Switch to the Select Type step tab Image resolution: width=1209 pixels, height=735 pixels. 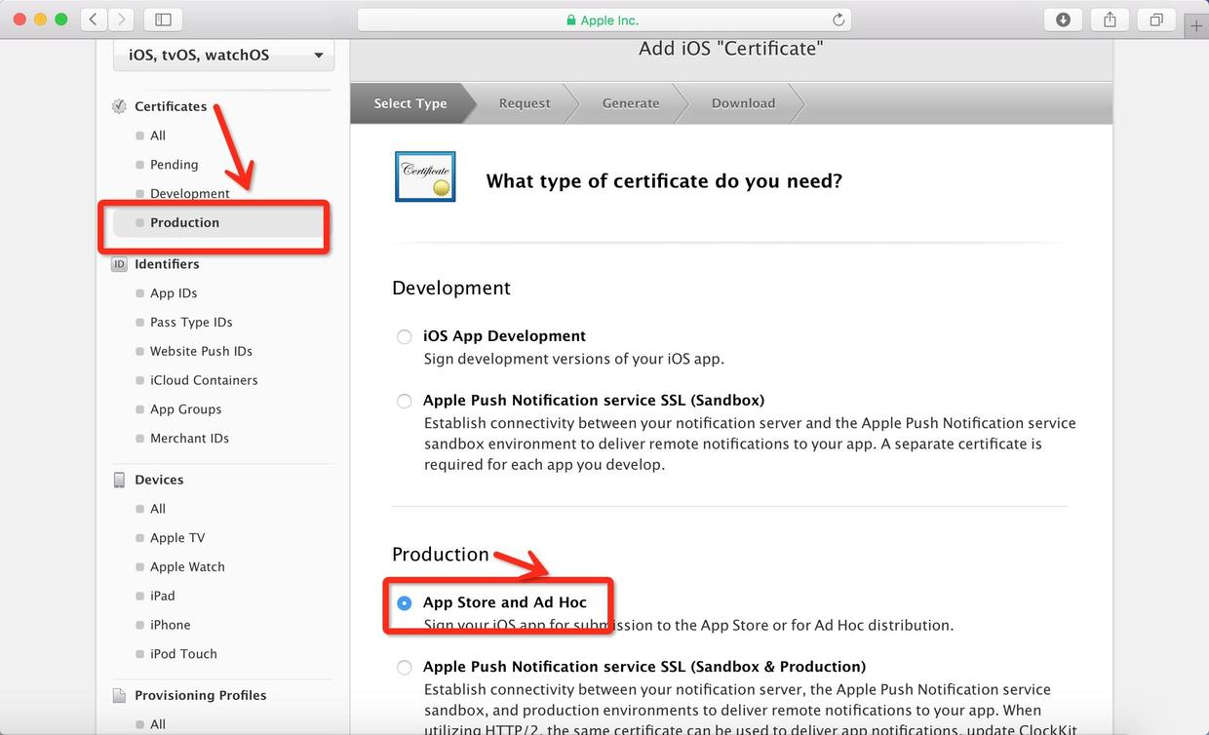pyautogui.click(x=409, y=102)
